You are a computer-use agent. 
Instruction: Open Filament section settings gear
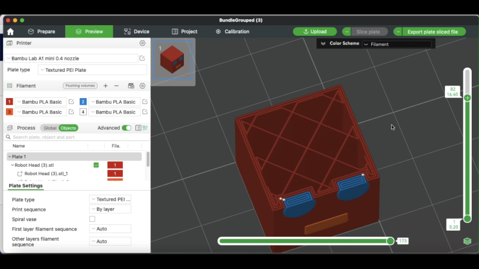click(142, 86)
